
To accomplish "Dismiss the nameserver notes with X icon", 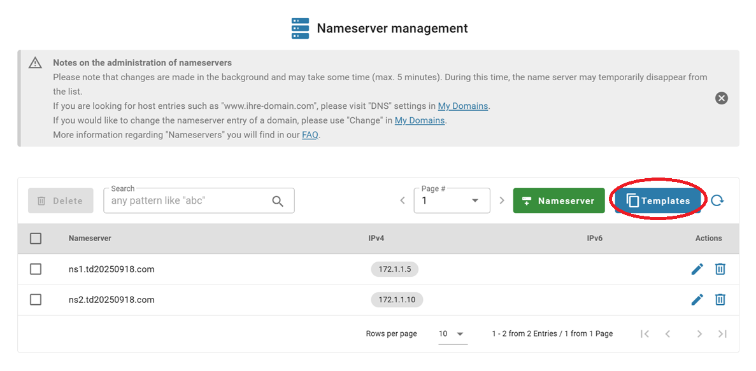I will [721, 98].
